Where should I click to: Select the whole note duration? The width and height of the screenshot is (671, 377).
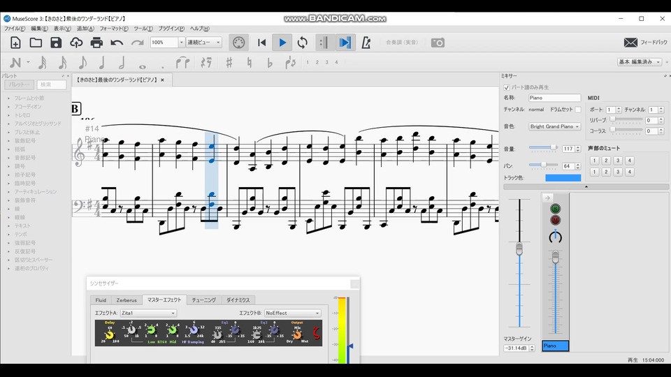(x=143, y=66)
